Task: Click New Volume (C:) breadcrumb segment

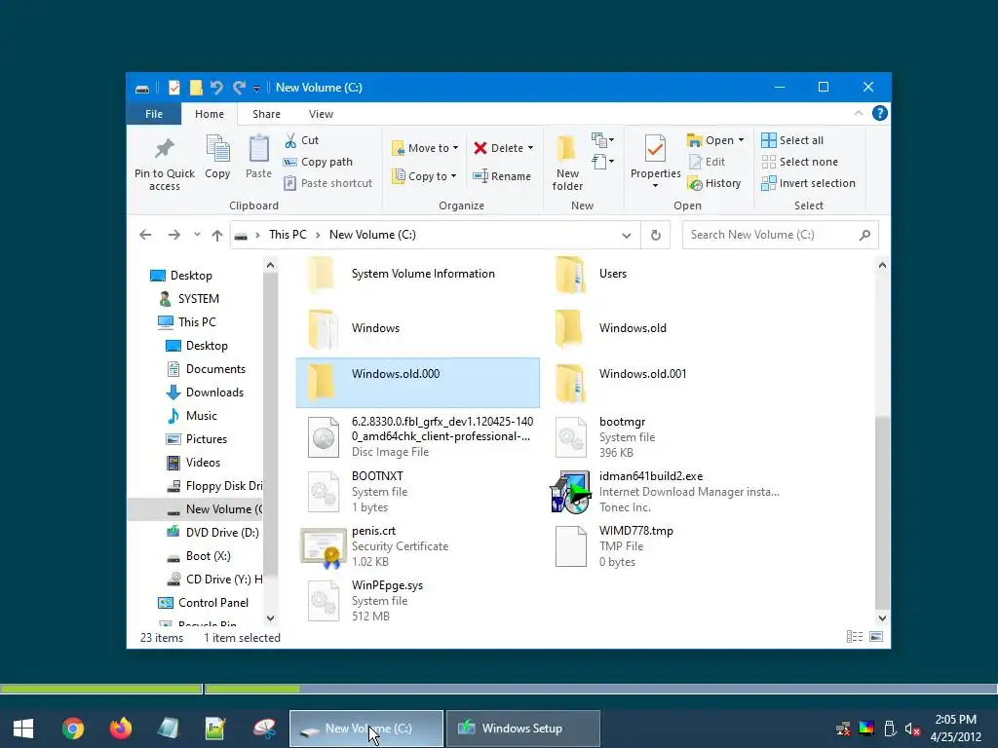Action: [372, 235]
